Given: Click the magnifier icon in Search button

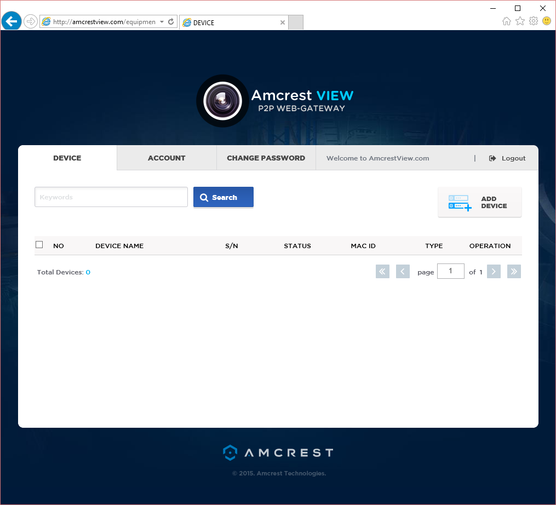Looking at the screenshot, I should click(x=204, y=197).
